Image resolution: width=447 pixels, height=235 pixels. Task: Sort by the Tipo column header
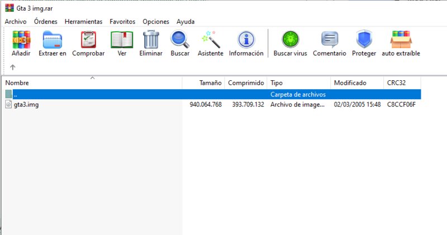click(x=299, y=82)
